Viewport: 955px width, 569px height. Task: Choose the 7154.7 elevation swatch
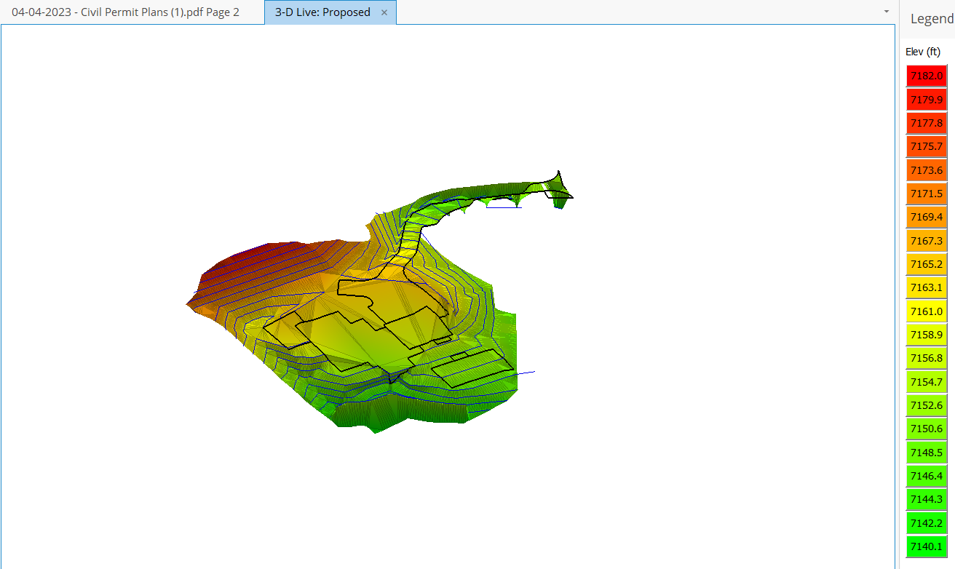click(926, 382)
